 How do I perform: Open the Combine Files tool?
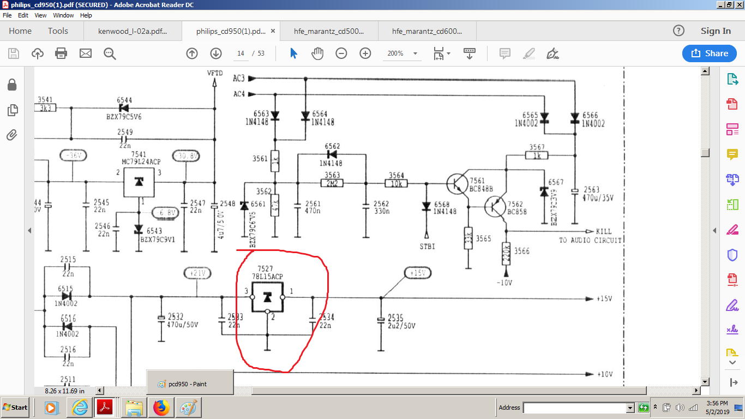[732, 179]
